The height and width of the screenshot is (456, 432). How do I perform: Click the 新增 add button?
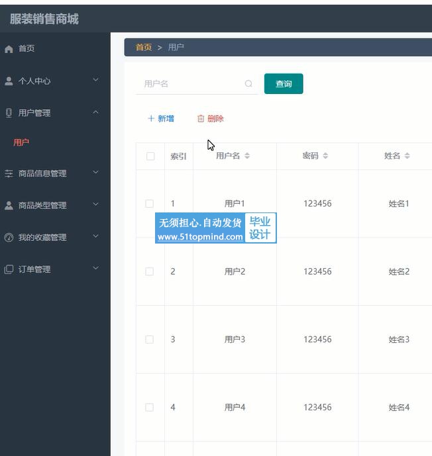[x=161, y=118]
